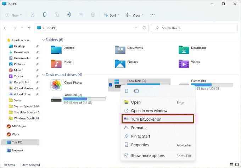Click Copy icon in context menu
The width and height of the screenshot is (241, 168).
[x=126, y=91]
